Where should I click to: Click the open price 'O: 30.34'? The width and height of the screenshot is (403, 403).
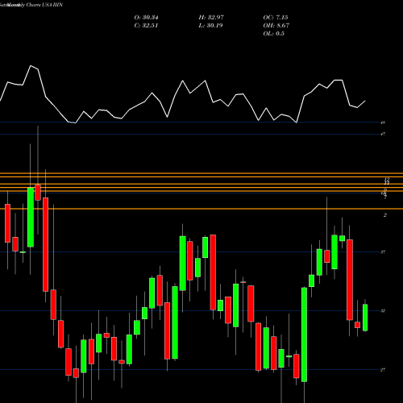click(x=146, y=18)
